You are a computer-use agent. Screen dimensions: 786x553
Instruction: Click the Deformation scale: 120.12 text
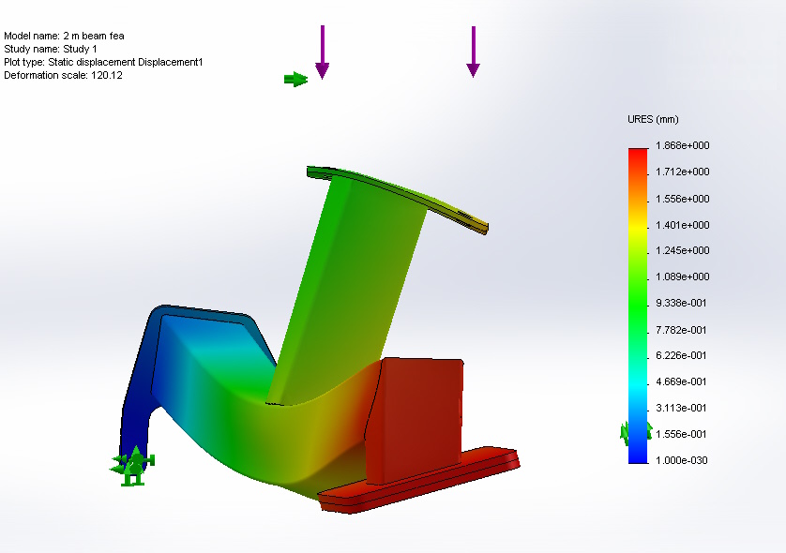[x=64, y=76]
